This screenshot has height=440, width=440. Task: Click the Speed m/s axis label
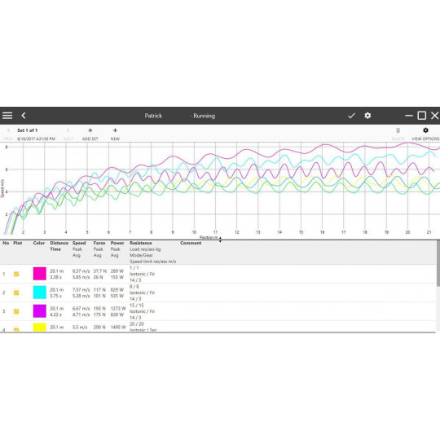pos(2,188)
